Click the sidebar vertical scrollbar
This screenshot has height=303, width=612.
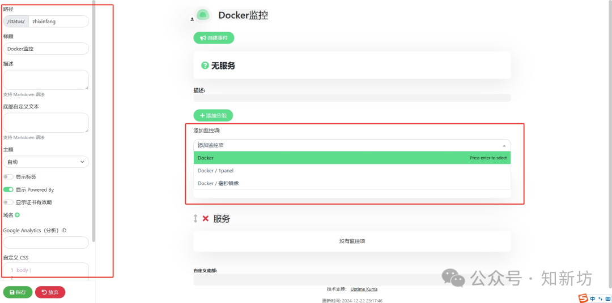[93, 121]
